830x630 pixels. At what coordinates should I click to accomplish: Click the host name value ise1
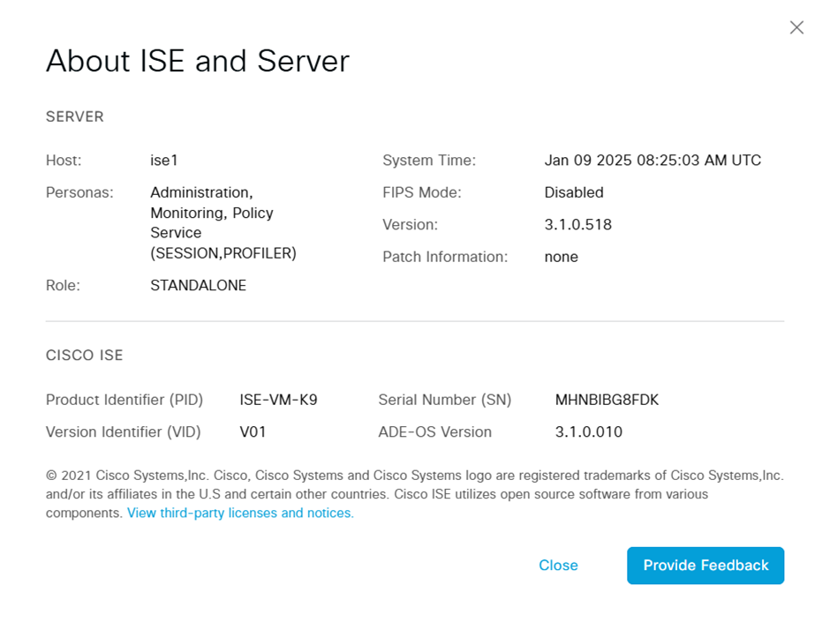(164, 161)
